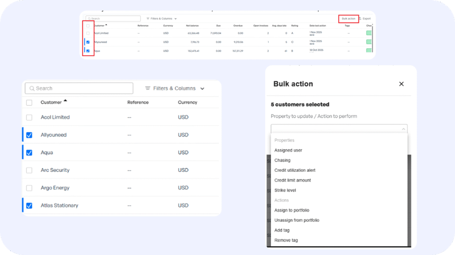
Task: Select the Add tag action
Action: 282,230
